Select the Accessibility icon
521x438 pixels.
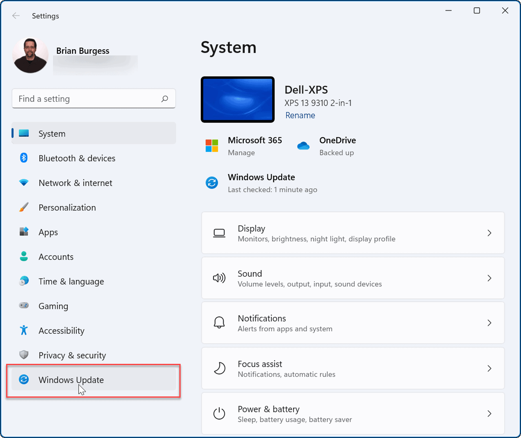tap(24, 330)
